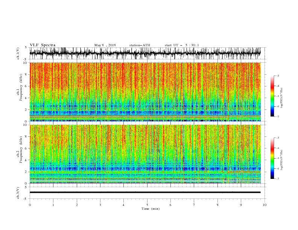Click the "8" kHz tick on ch.1 axis
This screenshot has width=298, height=230.
pos(26,74)
